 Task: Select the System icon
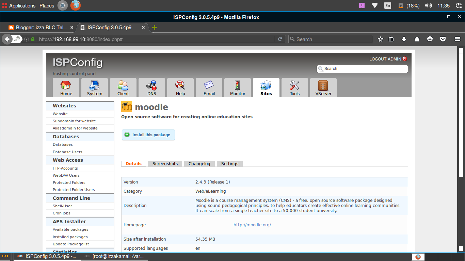click(94, 87)
